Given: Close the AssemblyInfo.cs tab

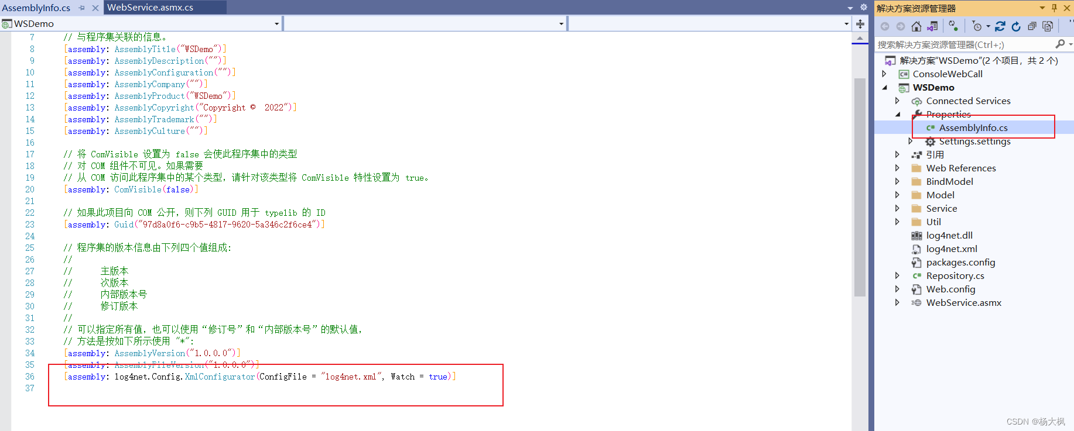Looking at the screenshot, I should pos(95,8).
